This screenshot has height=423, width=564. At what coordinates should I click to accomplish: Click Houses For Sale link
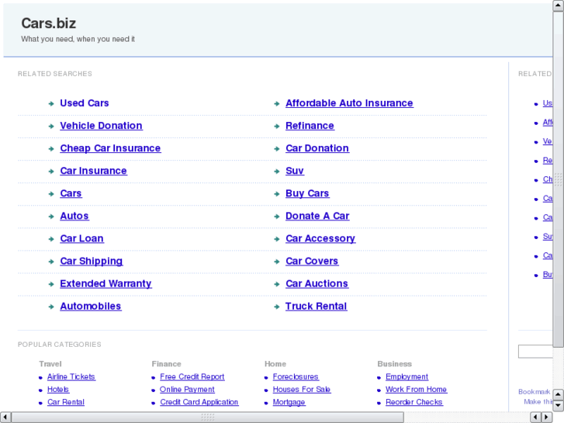click(302, 390)
